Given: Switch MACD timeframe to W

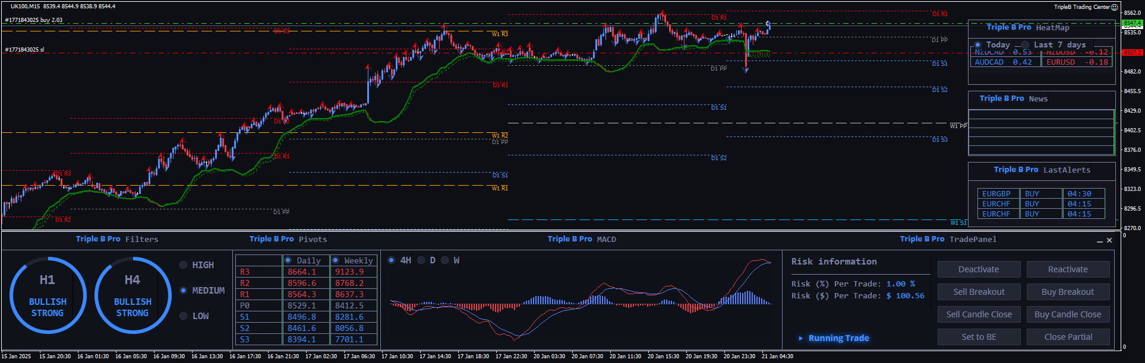Looking at the screenshot, I should 444,260.
